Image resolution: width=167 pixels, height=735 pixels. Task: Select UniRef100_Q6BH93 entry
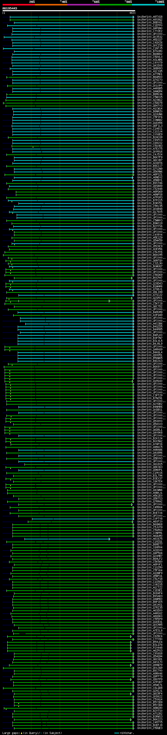(150, 69)
